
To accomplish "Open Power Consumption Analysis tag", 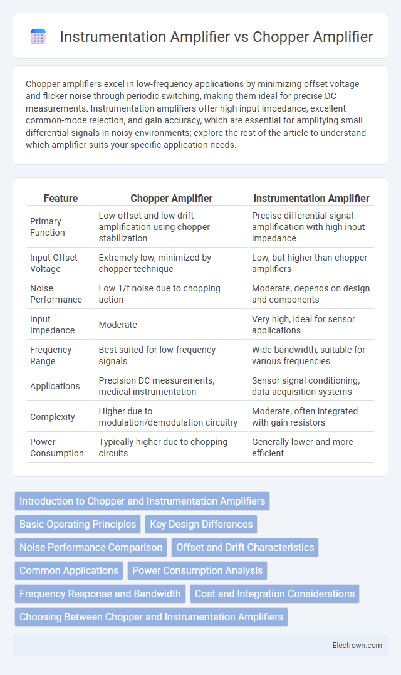I will pyautogui.click(x=197, y=571).
